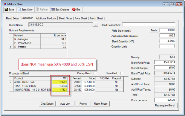The width and height of the screenshot is (185, 116).
Task: Click the Application Rate value 100.5
Action: tap(167, 36)
